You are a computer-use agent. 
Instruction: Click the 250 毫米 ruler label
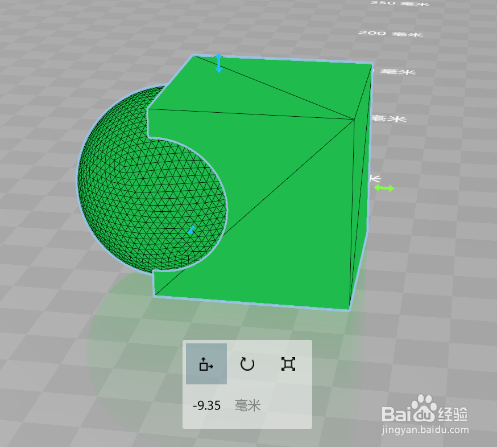[400, 3]
